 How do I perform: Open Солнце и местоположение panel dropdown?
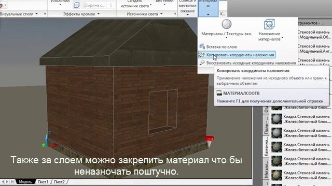click(x=187, y=14)
